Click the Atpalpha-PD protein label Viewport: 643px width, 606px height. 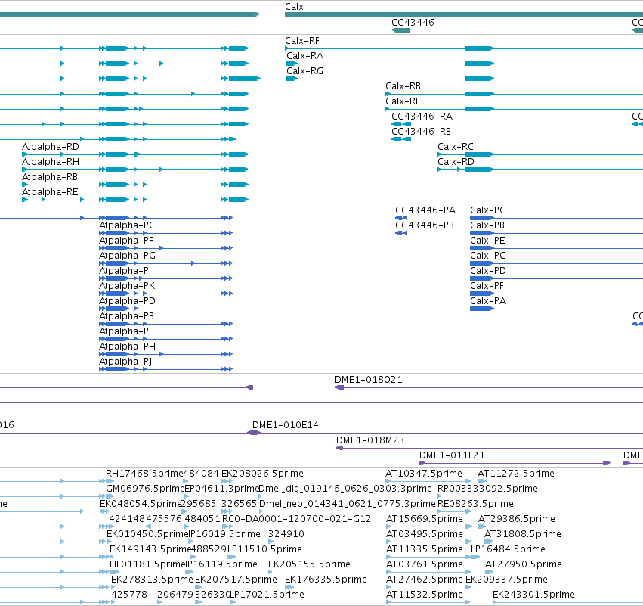(127, 301)
